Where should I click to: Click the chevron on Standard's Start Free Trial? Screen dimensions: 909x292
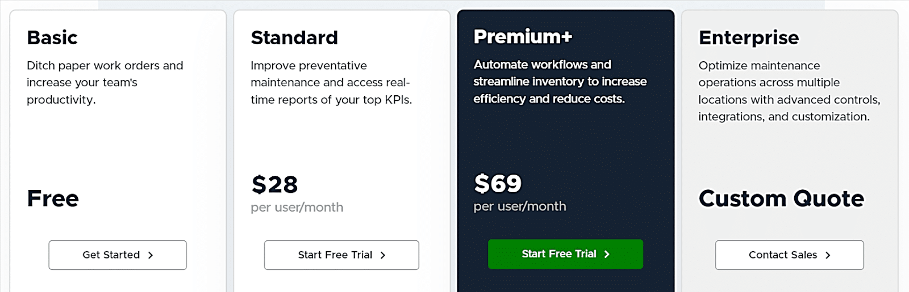pos(383,255)
